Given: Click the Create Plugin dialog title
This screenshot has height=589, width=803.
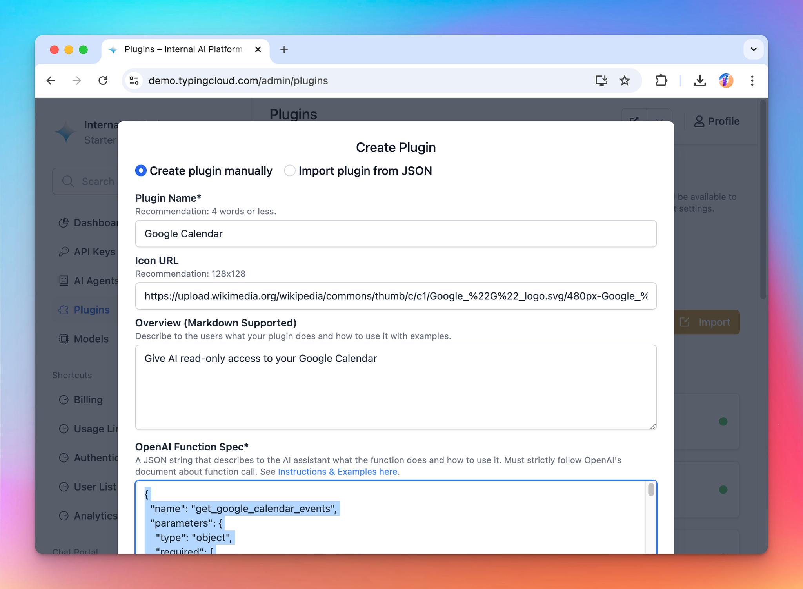Looking at the screenshot, I should click(x=396, y=147).
